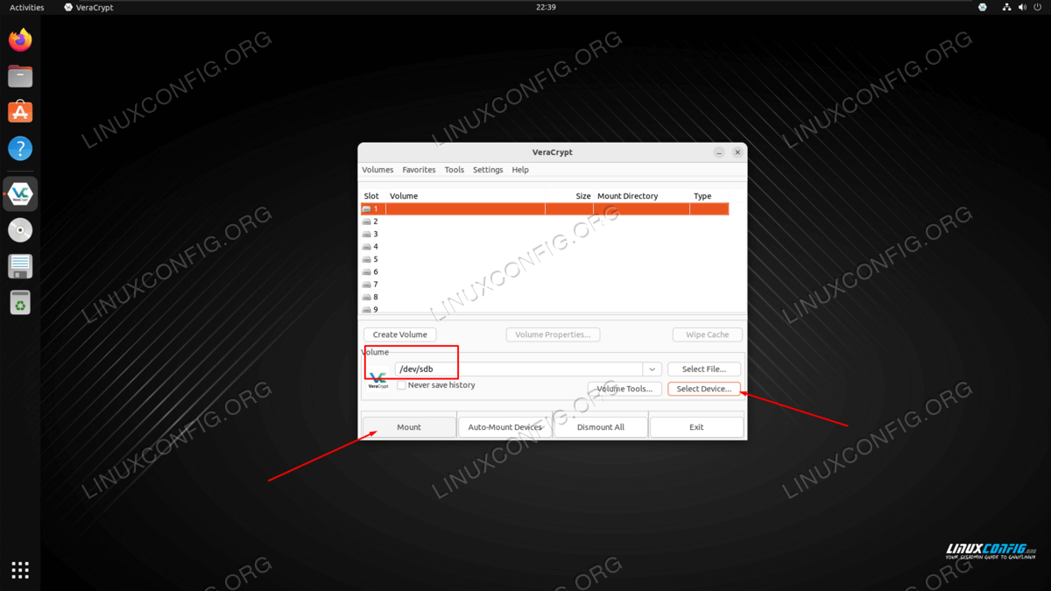Image resolution: width=1051 pixels, height=591 pixels.
Task: Open Volume Tools...
Action: click(624, 389)
